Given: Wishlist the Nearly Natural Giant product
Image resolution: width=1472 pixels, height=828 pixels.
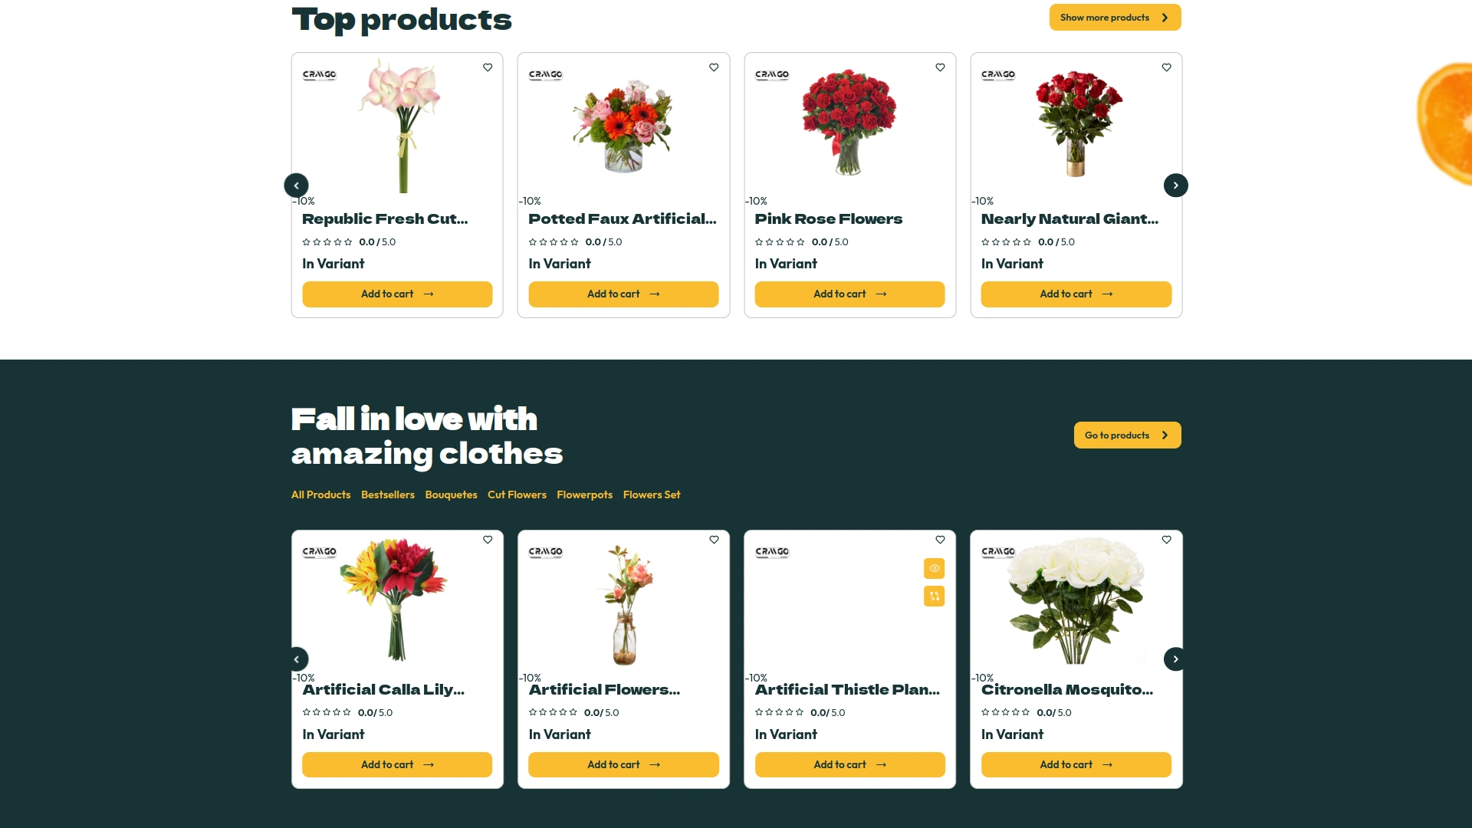Looking at the screenshot, I should [1166, 67].
